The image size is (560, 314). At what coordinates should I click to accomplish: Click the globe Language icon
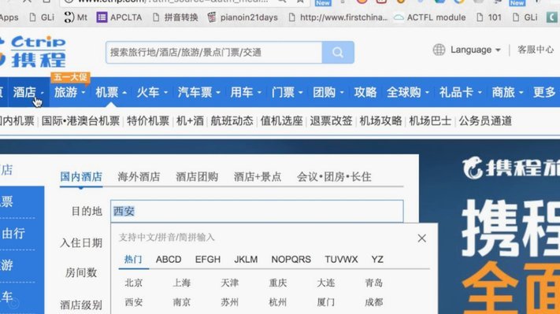point(439,50)
